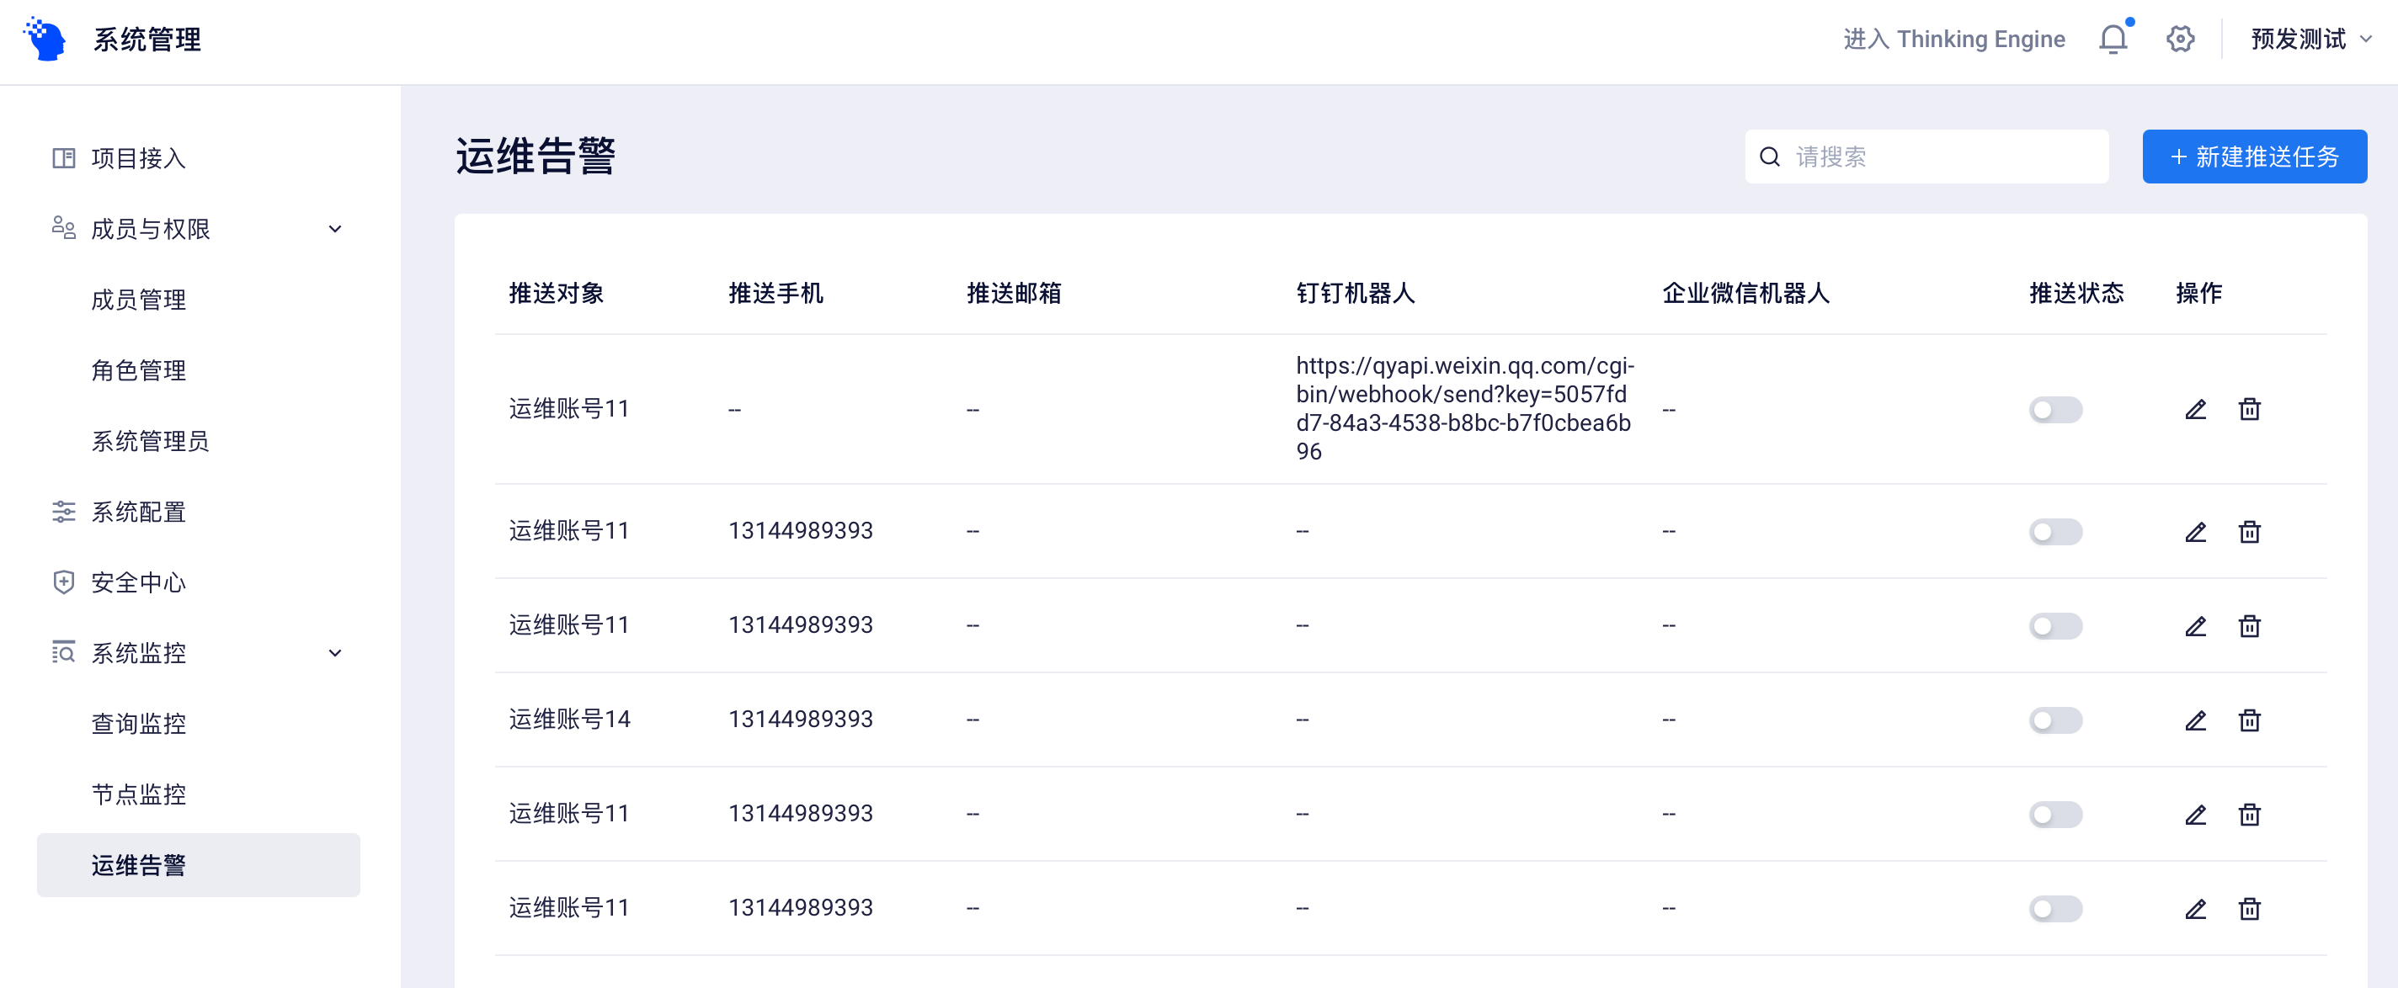Click the 企业微信机器人 column header
This screenshot has width=2398, height=988.
(1745, 293)
